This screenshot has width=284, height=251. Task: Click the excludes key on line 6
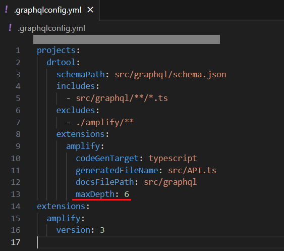pos(76,110)
